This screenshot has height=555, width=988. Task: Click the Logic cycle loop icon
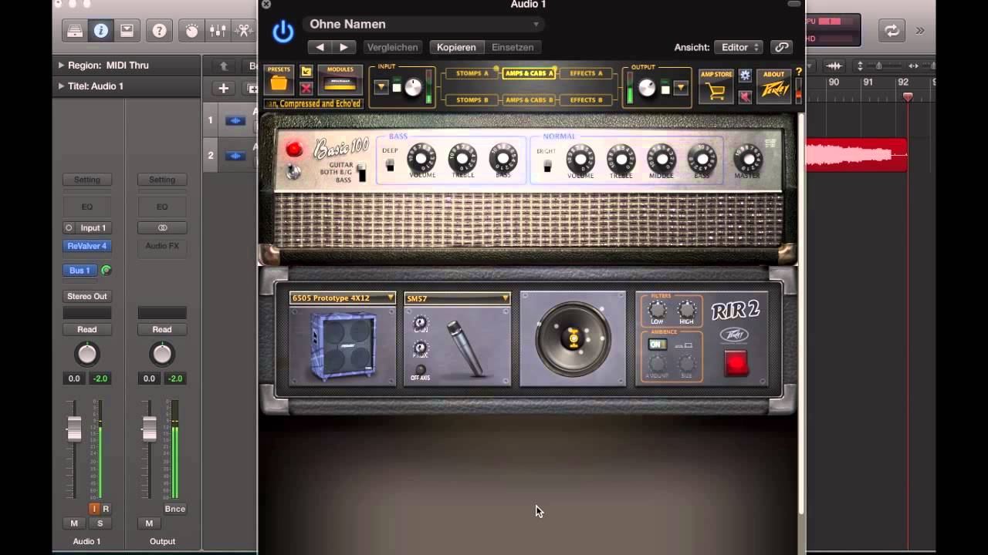pyautogui.click(x=892, y=31)
